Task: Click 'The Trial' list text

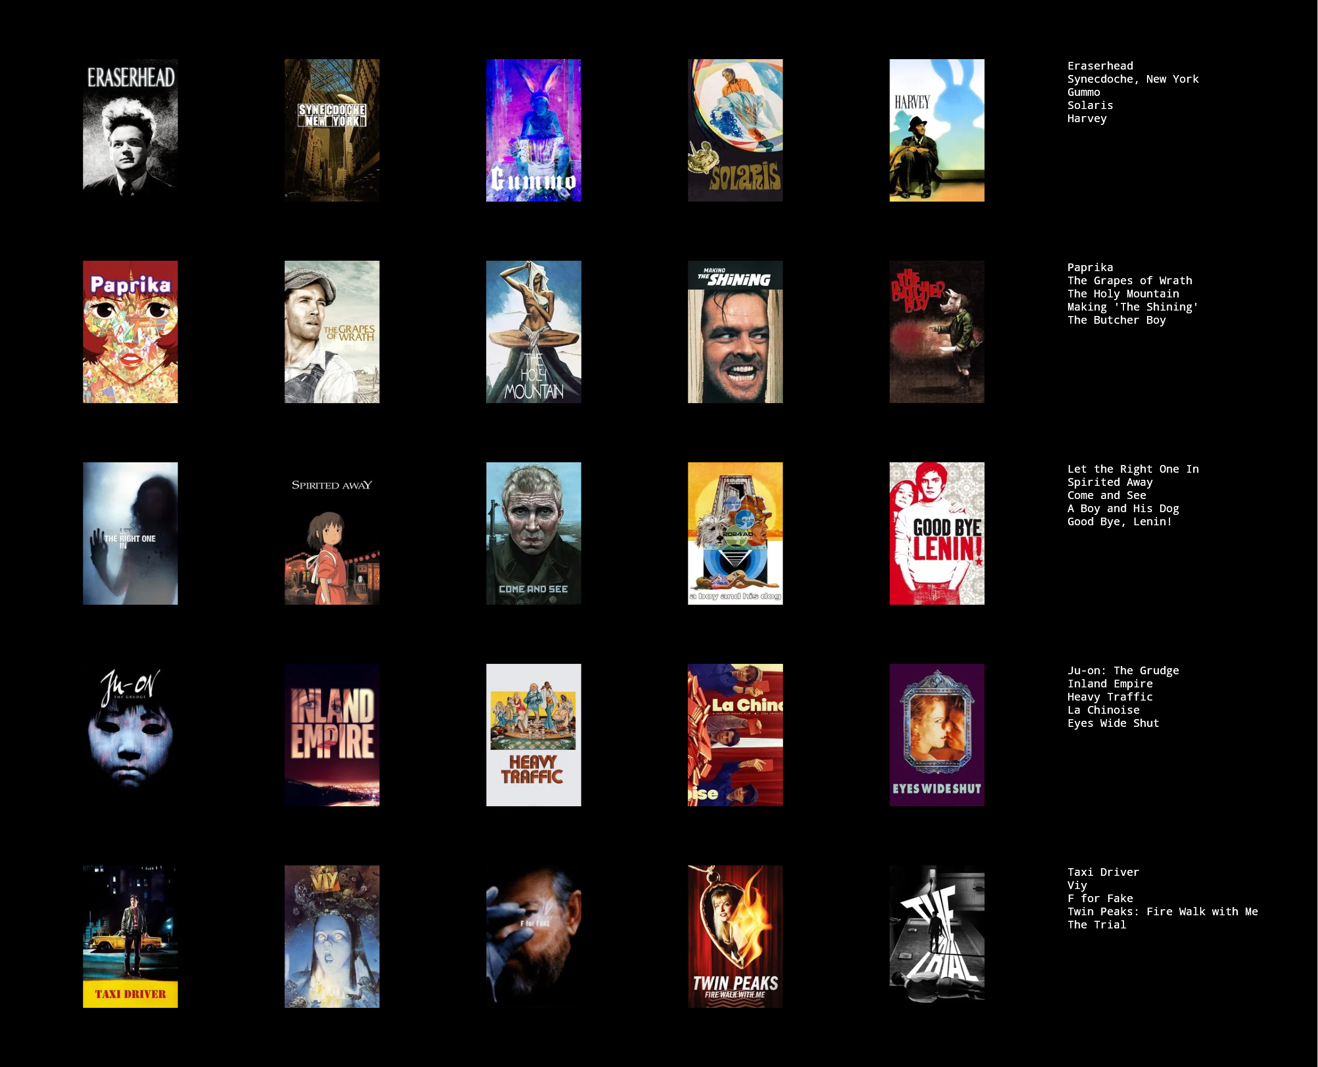Action: 1097,925
